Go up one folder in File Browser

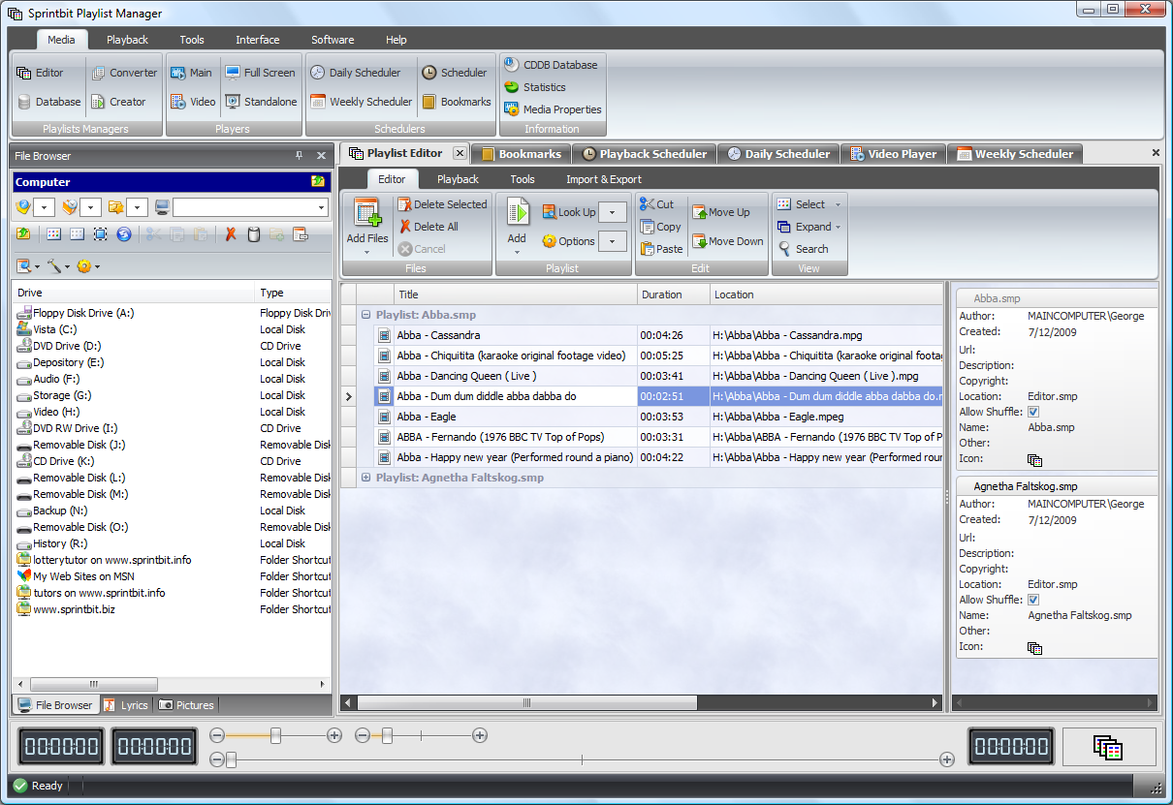click(23, 234)
